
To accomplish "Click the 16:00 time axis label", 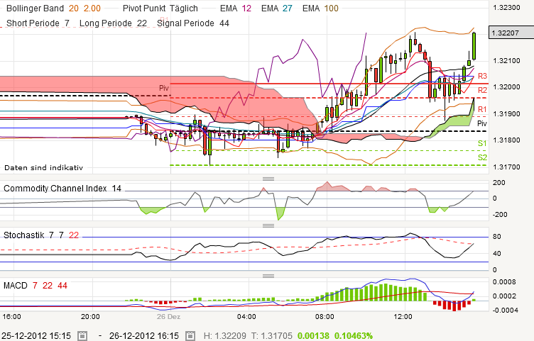I will pyautogui.click(x=11, y=317).
